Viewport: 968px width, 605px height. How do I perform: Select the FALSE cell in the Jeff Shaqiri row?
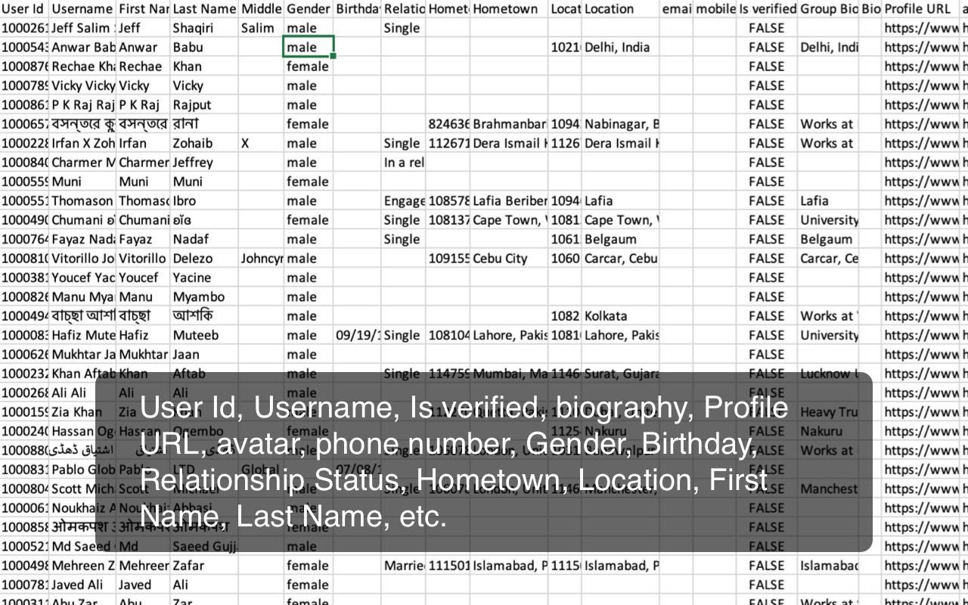[x=767, y=28]
